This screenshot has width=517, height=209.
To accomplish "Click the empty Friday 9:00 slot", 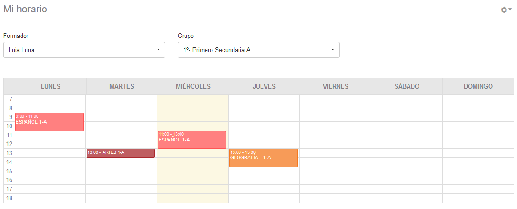I will (335, 117).
